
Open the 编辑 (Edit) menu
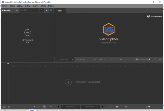click(x=12, y=6)
